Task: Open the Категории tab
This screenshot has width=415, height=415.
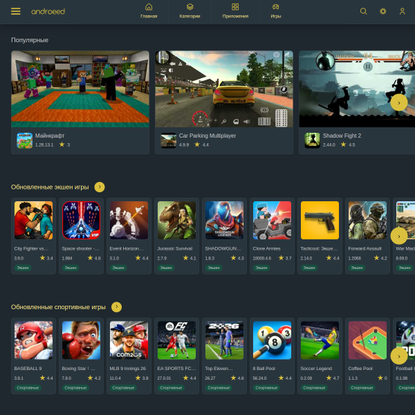Action: [x=190, y=11]
